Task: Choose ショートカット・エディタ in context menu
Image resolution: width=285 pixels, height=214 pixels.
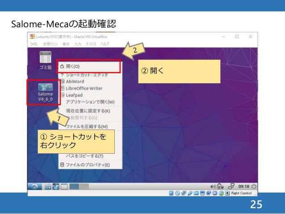Action: 90,75
